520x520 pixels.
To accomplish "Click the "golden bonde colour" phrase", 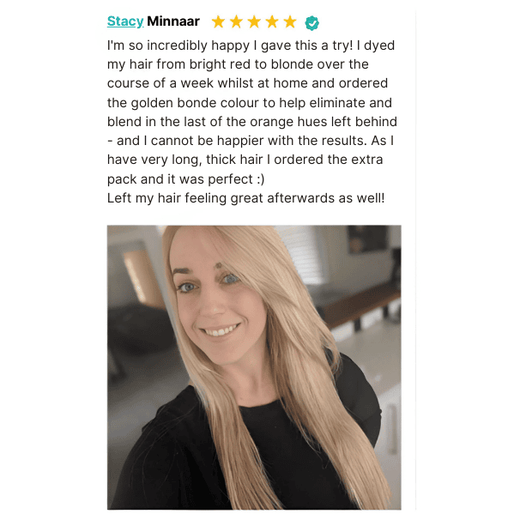I will pos(196,103).
